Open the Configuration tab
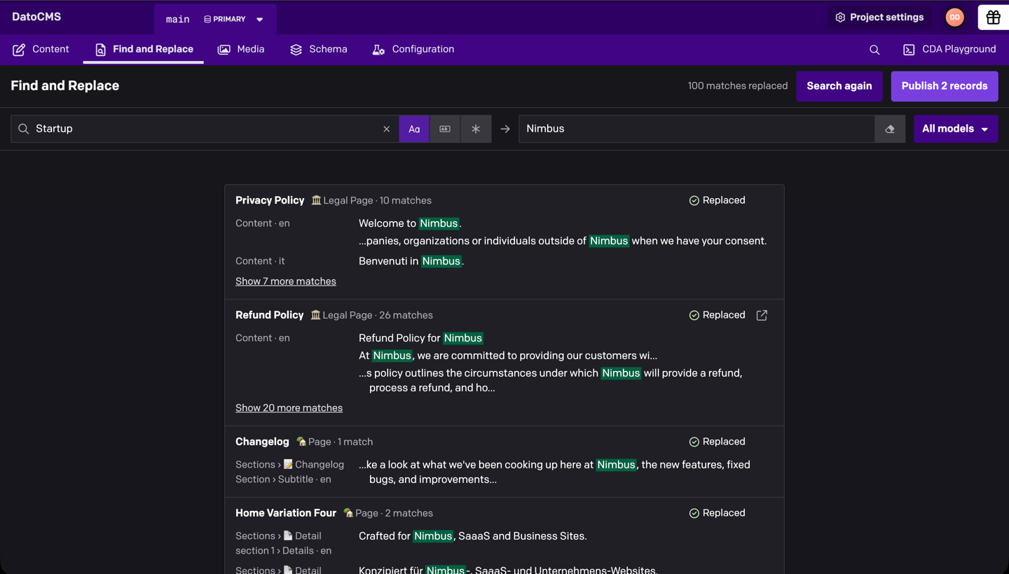Viewport: 1009px width, 574px height. pyautogui.click(x=413, y=49)
